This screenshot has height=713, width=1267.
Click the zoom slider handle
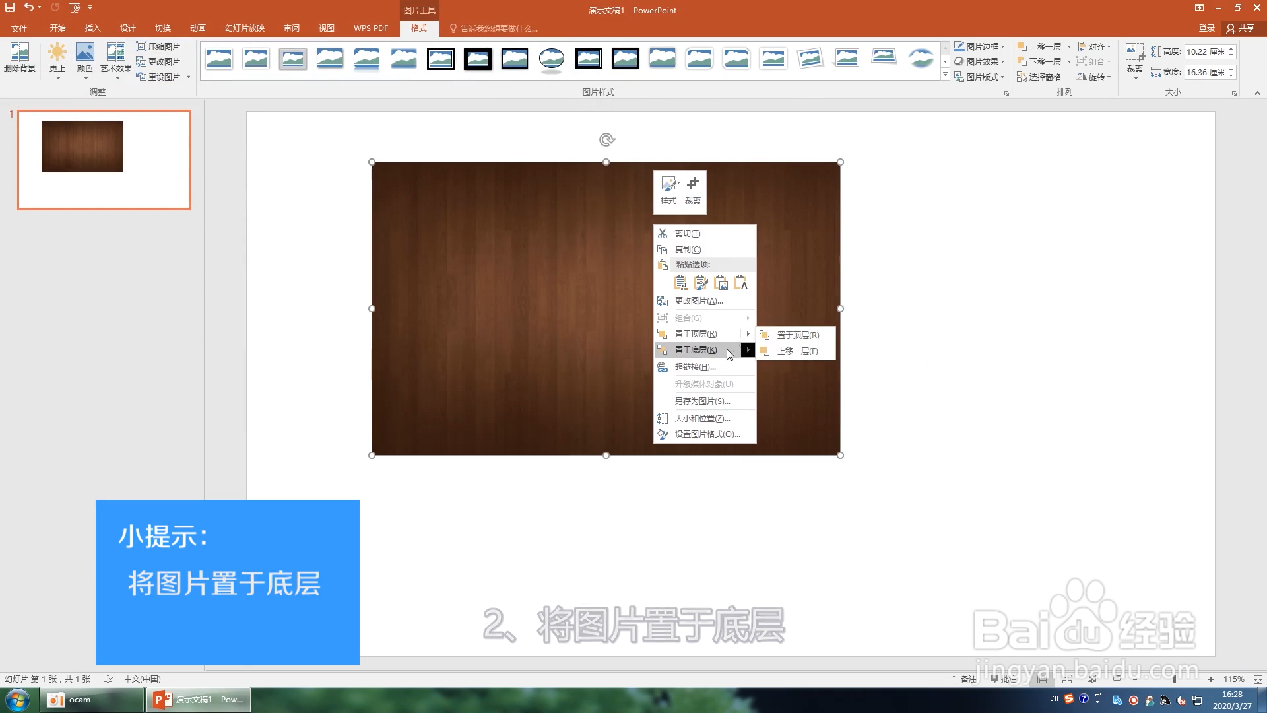[1174, 679]
